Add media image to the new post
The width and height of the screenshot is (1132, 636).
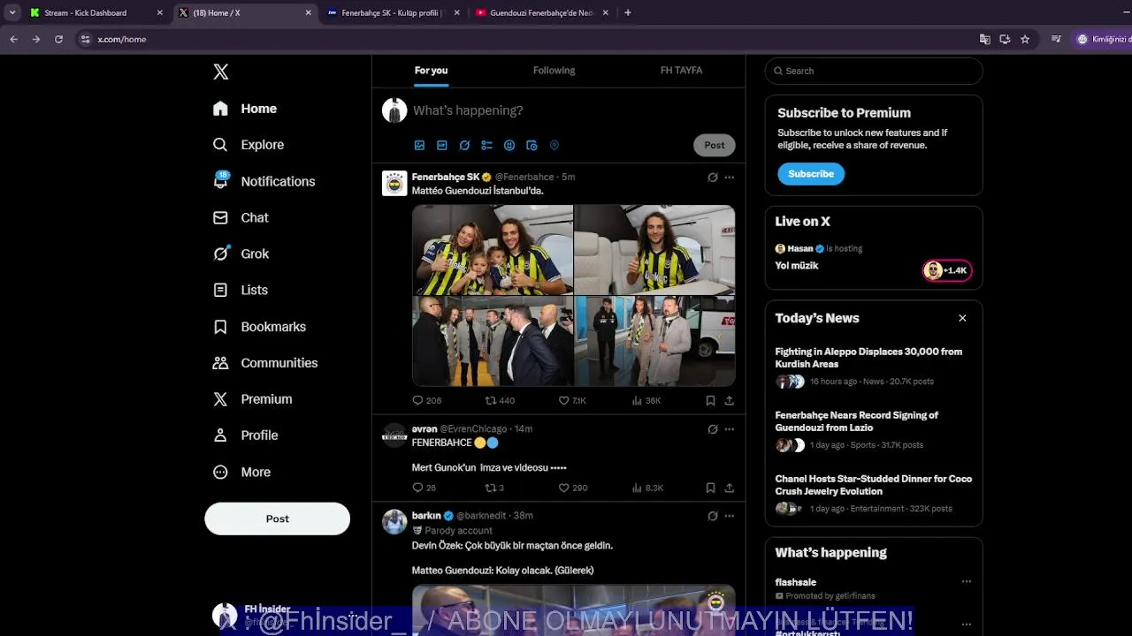click(x=419, y=145)
